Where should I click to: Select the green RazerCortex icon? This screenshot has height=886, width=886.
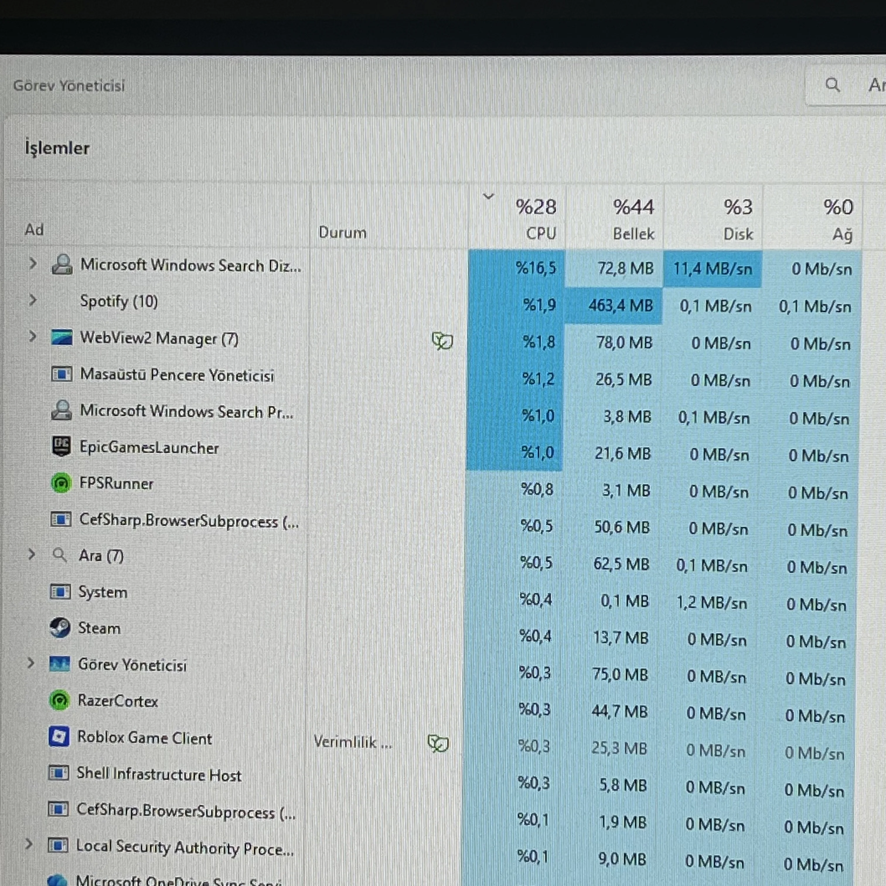pyautogui.click(x=59, y=700)
